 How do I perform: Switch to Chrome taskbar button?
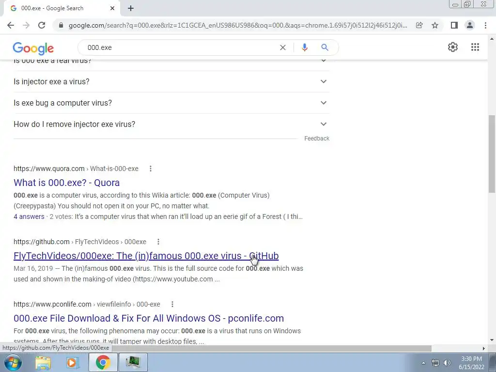[103, 362]
